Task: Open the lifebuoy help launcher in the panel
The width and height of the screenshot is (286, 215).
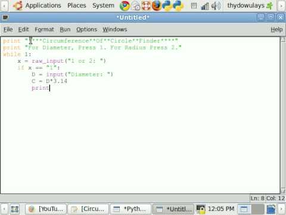Action: (146, 6)
